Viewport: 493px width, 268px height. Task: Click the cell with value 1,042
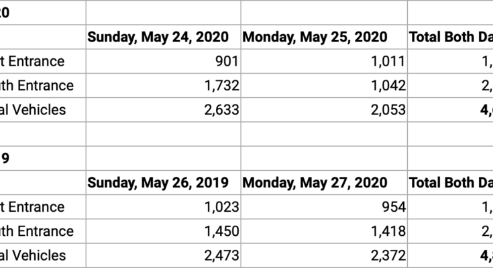pos(324,86)
